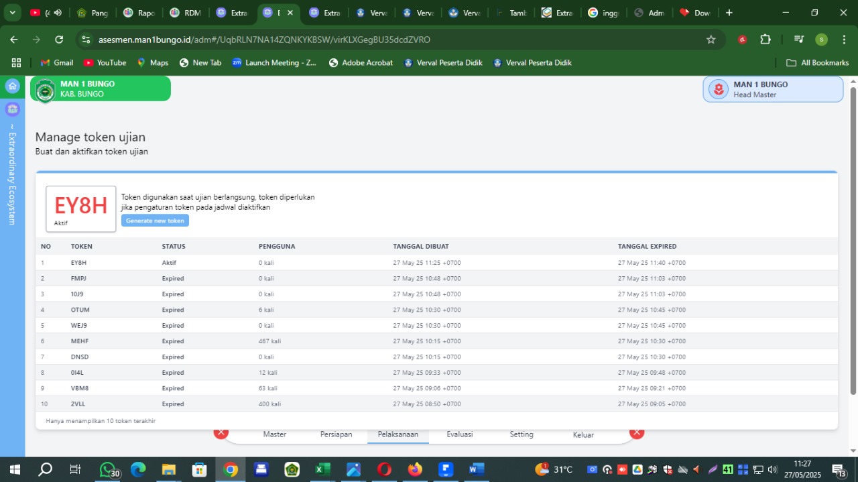Screen dimensions: 858x482
Task: Open WhatsApp from the taskbar
Action: pyautogui.click(x=107, y=469)
